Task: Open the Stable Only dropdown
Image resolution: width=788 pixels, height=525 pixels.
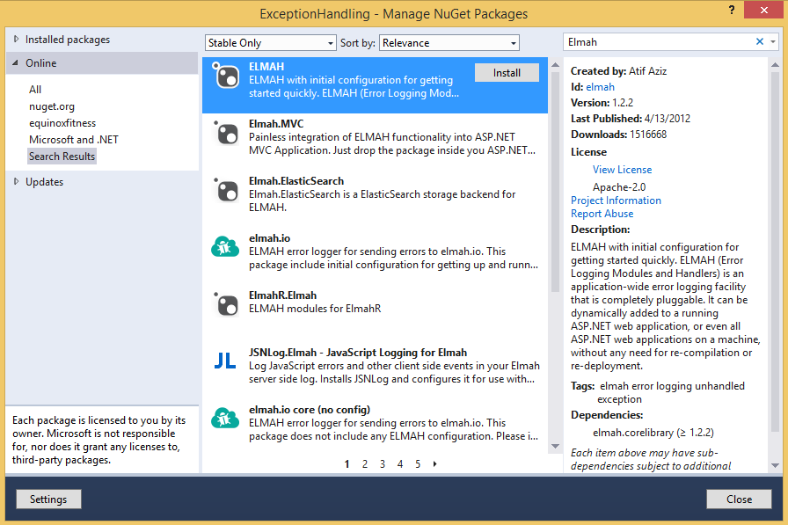Action: pos(270,43)
